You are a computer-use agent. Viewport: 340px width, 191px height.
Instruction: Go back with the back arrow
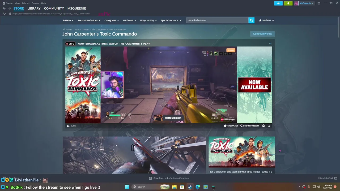[x=4, y=8]
